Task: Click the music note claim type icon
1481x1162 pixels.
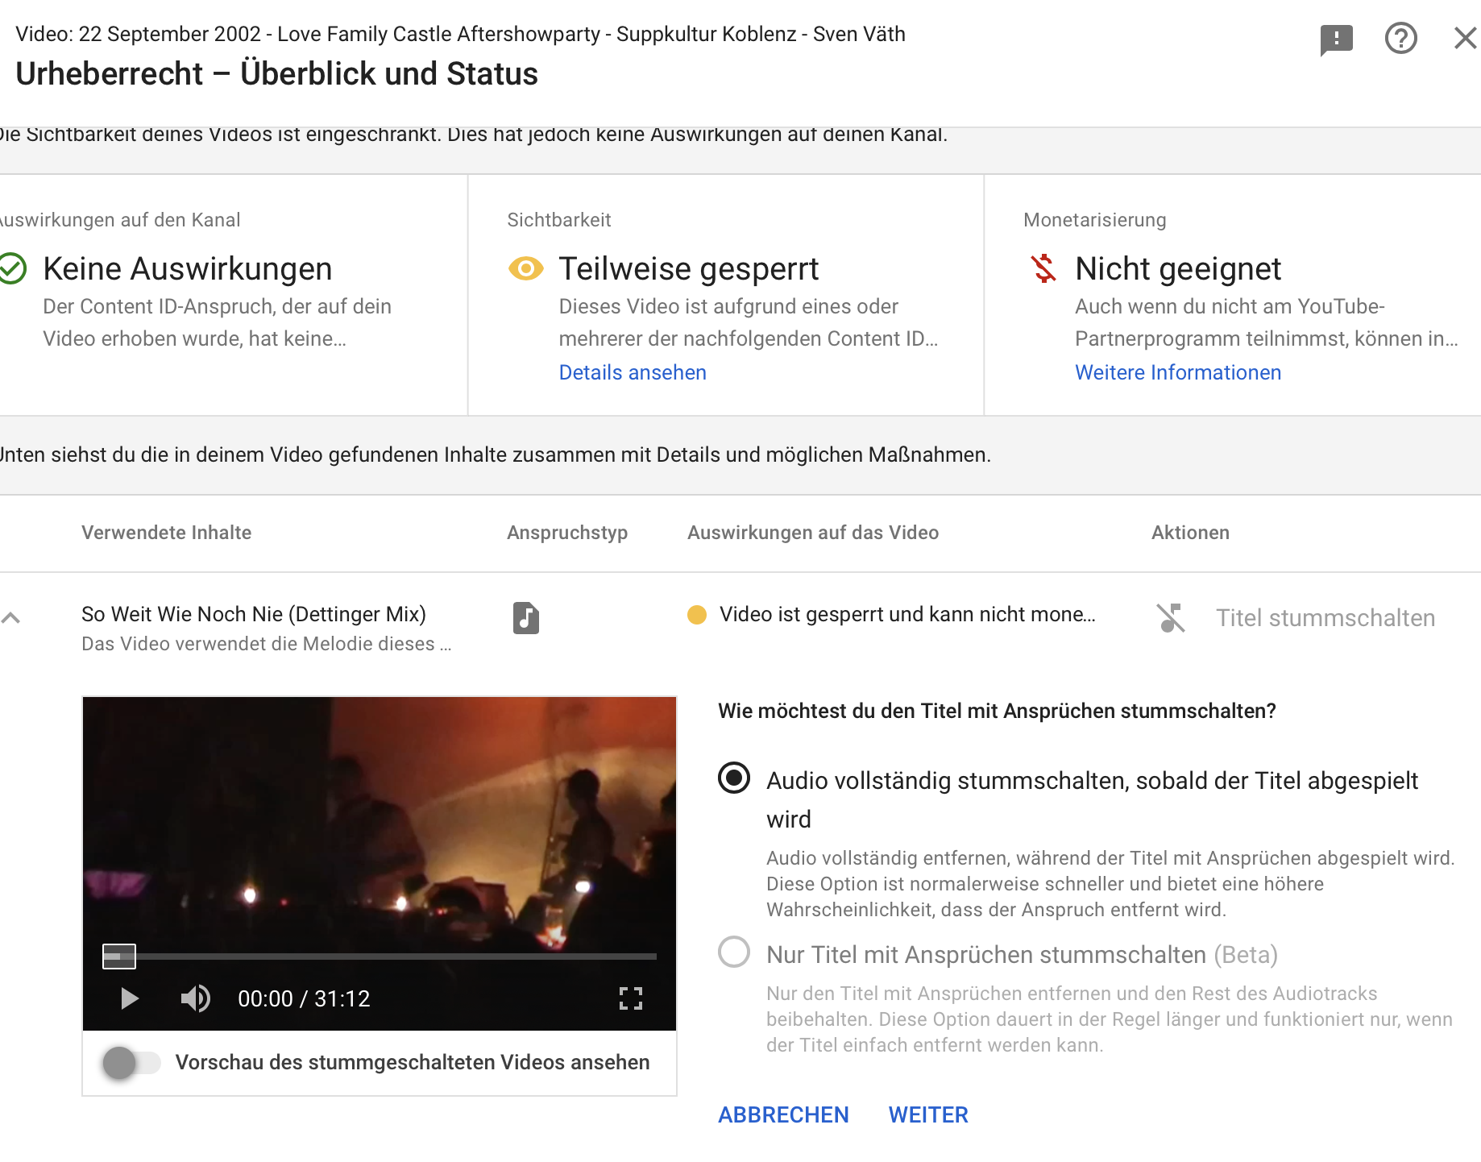Action: pyautogui.click(x=525, y=618)
